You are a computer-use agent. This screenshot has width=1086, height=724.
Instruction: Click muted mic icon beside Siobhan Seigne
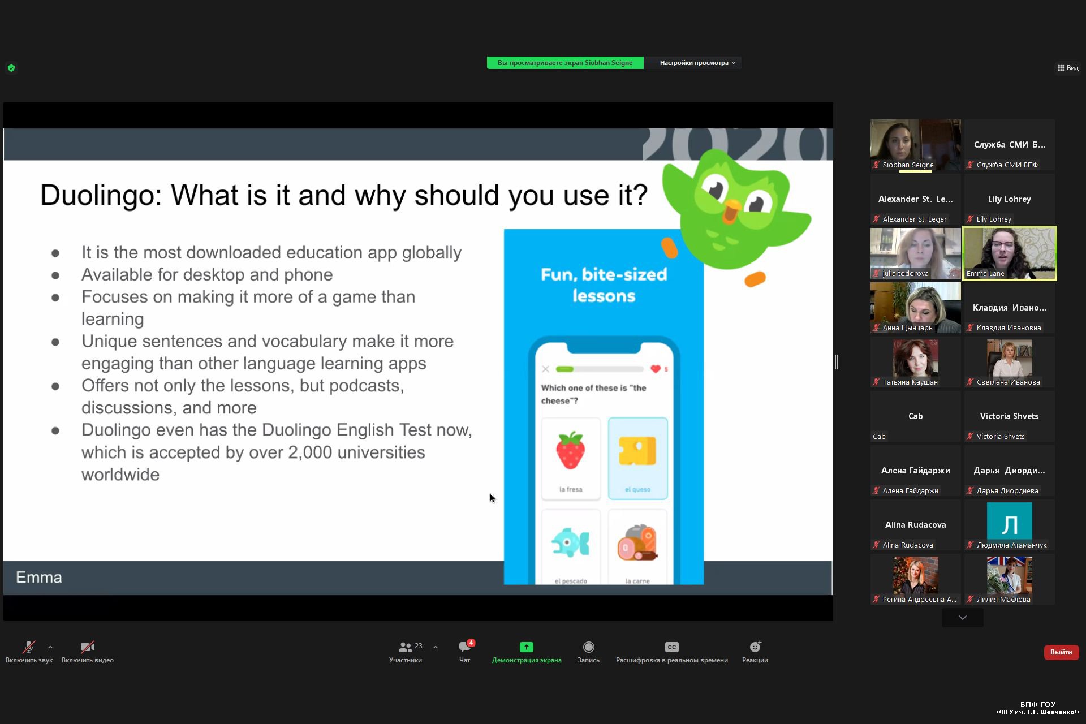[x=876, y=165]
